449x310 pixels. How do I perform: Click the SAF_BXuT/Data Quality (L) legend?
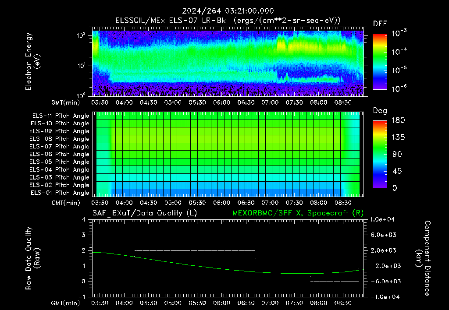click(x=145, y=213)
